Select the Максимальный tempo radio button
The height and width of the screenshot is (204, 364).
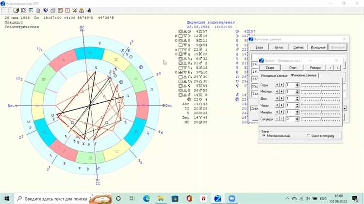(264, 135)
